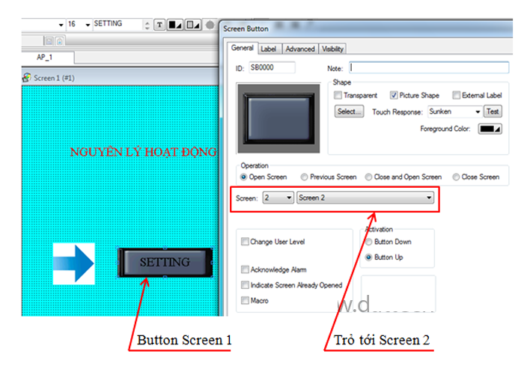
Task: Select Close and Open Screen option
Action: (368, 177)
